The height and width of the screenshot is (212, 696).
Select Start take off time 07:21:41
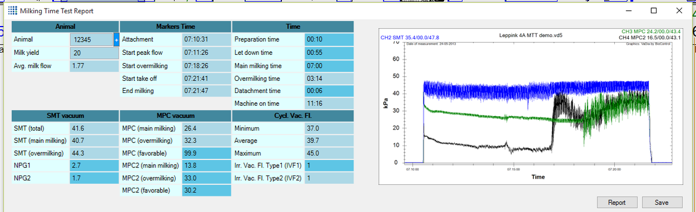206,78
